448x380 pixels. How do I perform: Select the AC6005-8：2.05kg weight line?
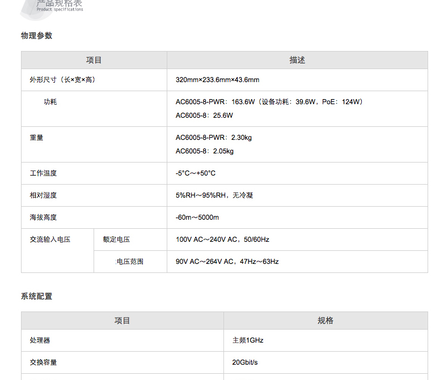coord(205,151)
